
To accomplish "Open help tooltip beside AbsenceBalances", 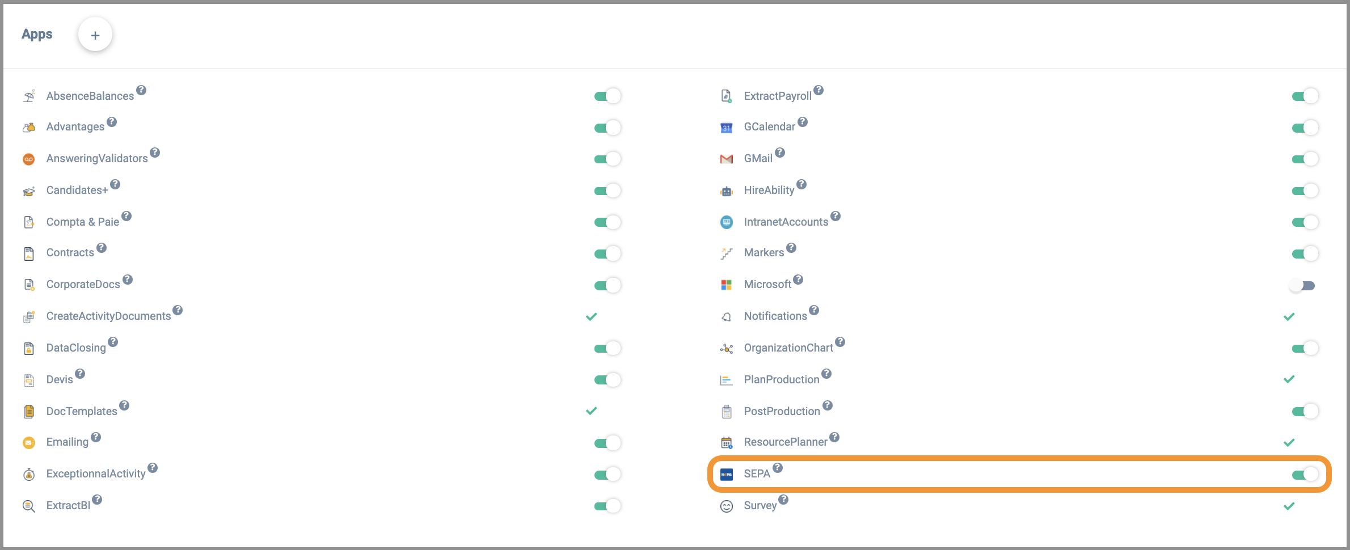I will [x=141, y=90].
